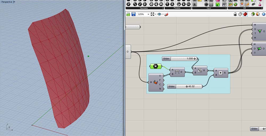Viewport: 266px width, 136px height.
Task: Click the zoom extents icon
Action: tap(152, 14)
